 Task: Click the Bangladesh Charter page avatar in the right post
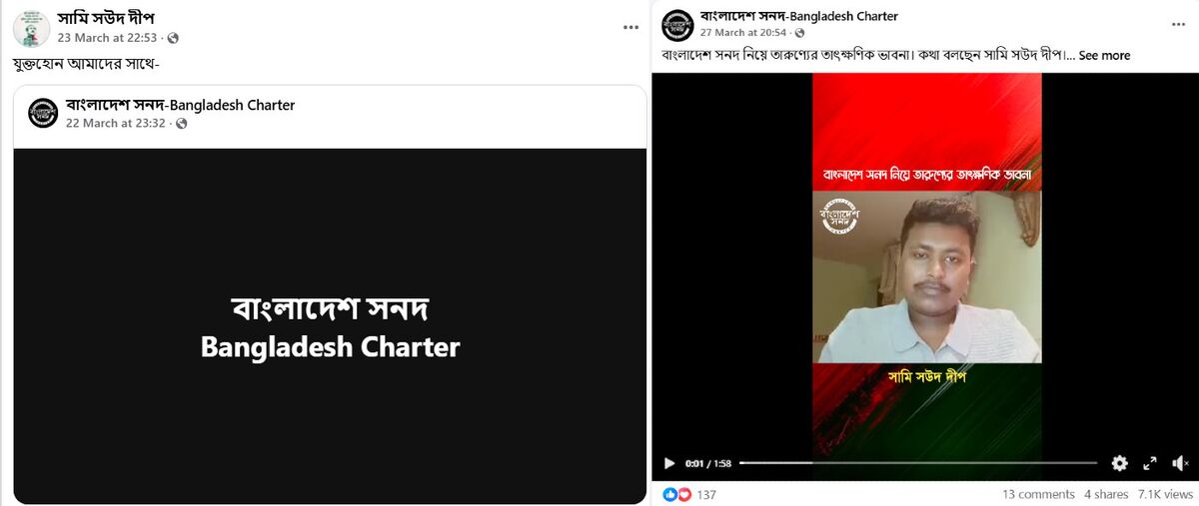[677, 24]
